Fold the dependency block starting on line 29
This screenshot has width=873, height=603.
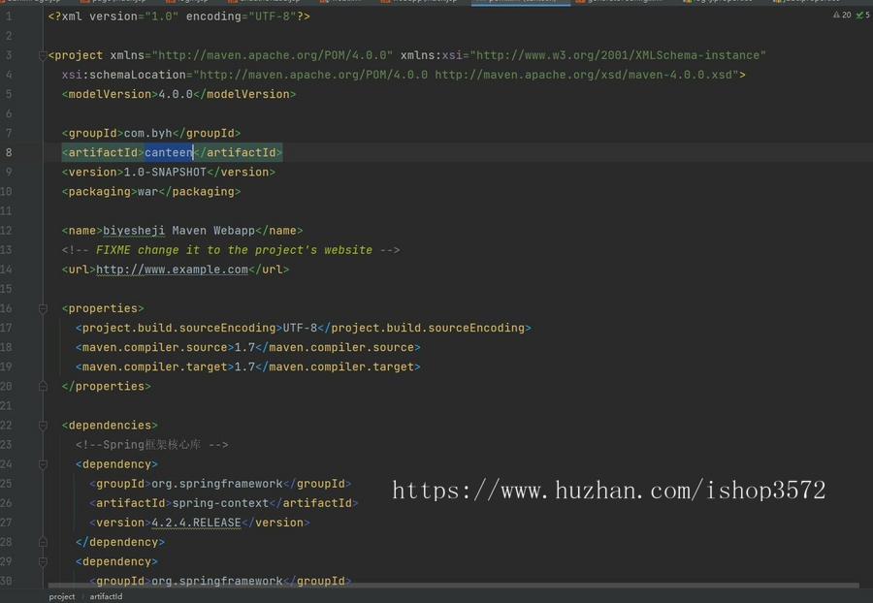(x=43, y=561)
